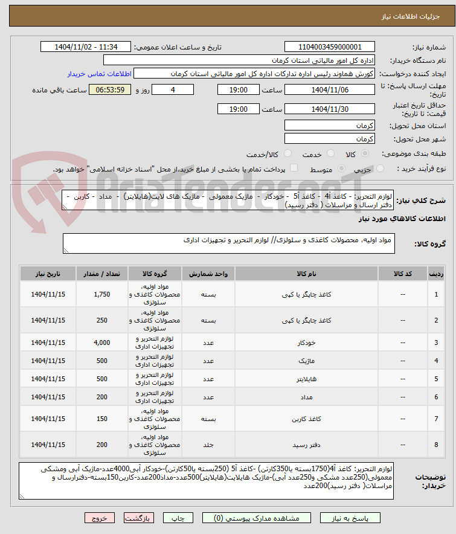Click دفتر رسید item name in row 8

click(306, 445)
